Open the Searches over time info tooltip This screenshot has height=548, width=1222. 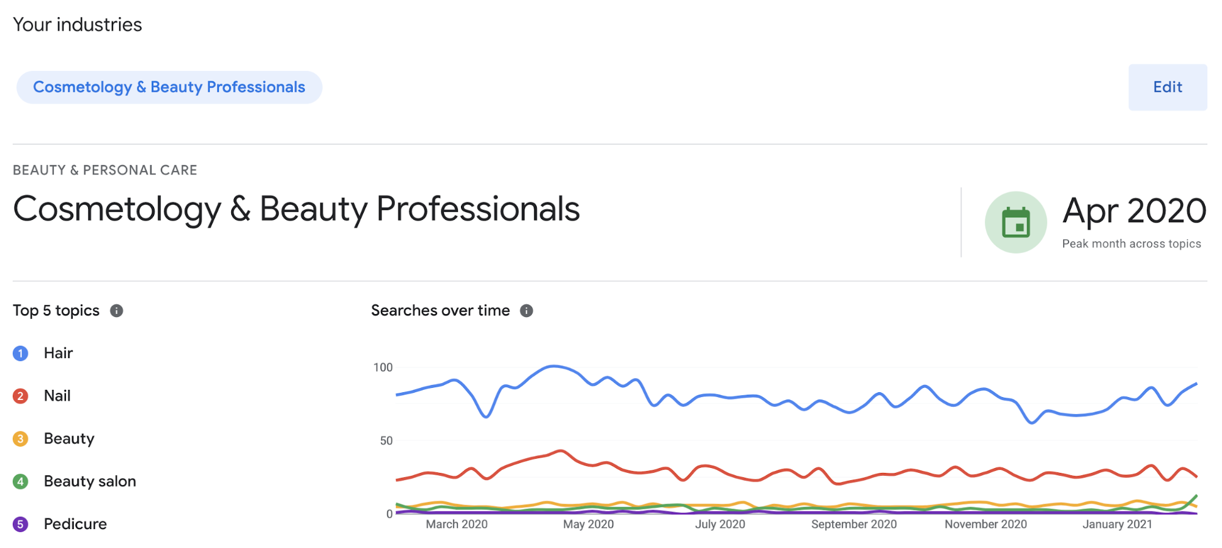(526, 310)
